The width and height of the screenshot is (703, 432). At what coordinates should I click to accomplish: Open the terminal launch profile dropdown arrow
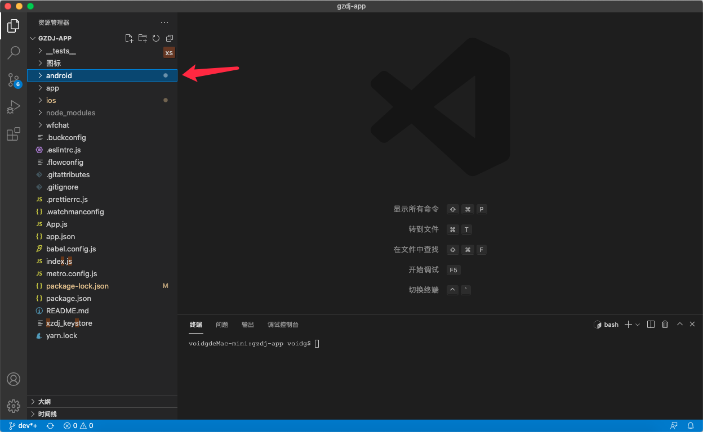click(638, 325)
